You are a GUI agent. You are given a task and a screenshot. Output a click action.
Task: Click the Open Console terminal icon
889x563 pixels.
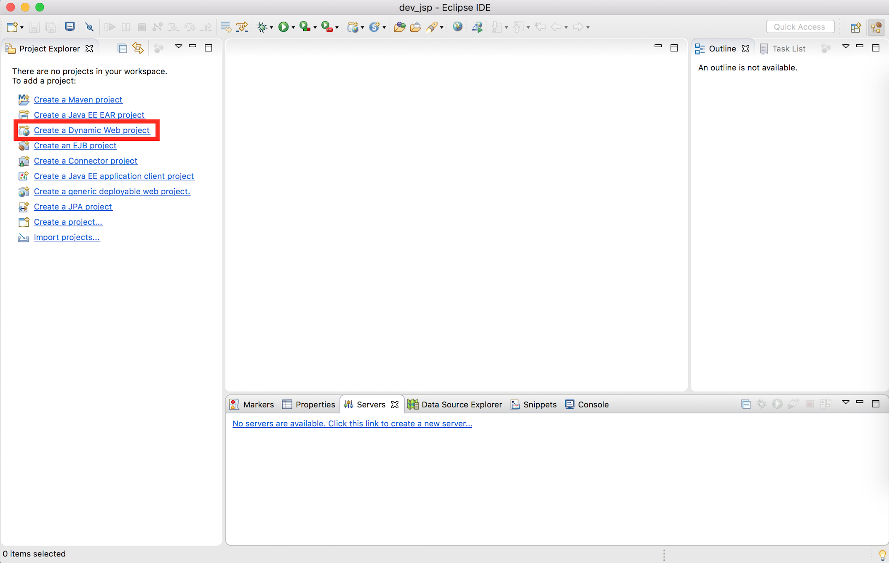pos(70,27)
